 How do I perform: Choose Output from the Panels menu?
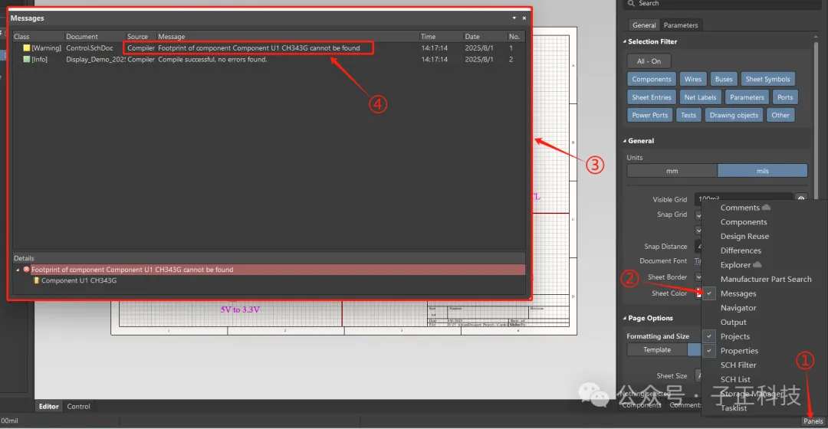[x=763, y=322]
